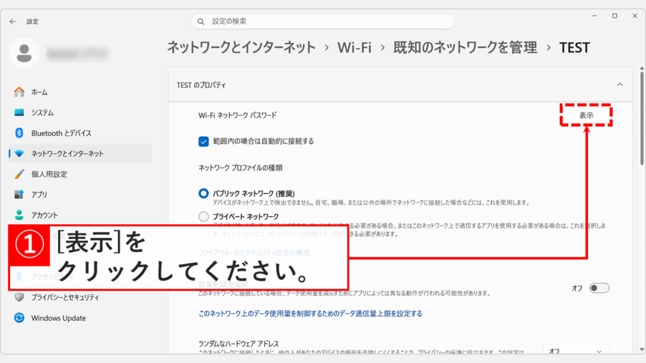Open data limit setting link

(310, 314)
